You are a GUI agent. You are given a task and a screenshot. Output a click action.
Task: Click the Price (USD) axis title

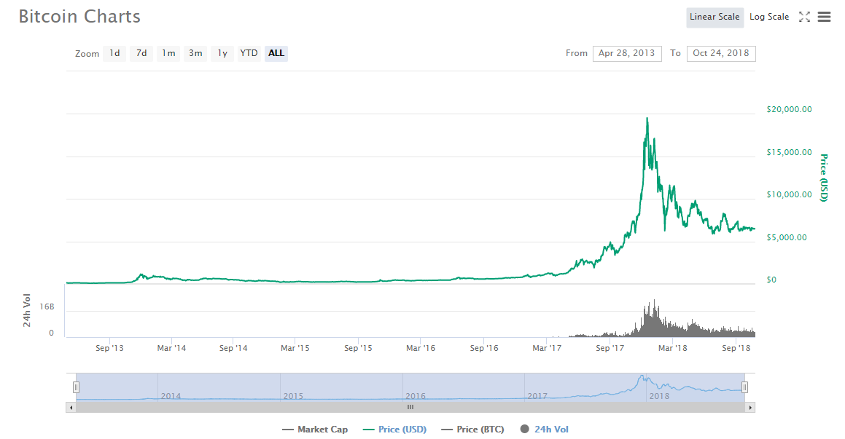click(x=823, y=178)
